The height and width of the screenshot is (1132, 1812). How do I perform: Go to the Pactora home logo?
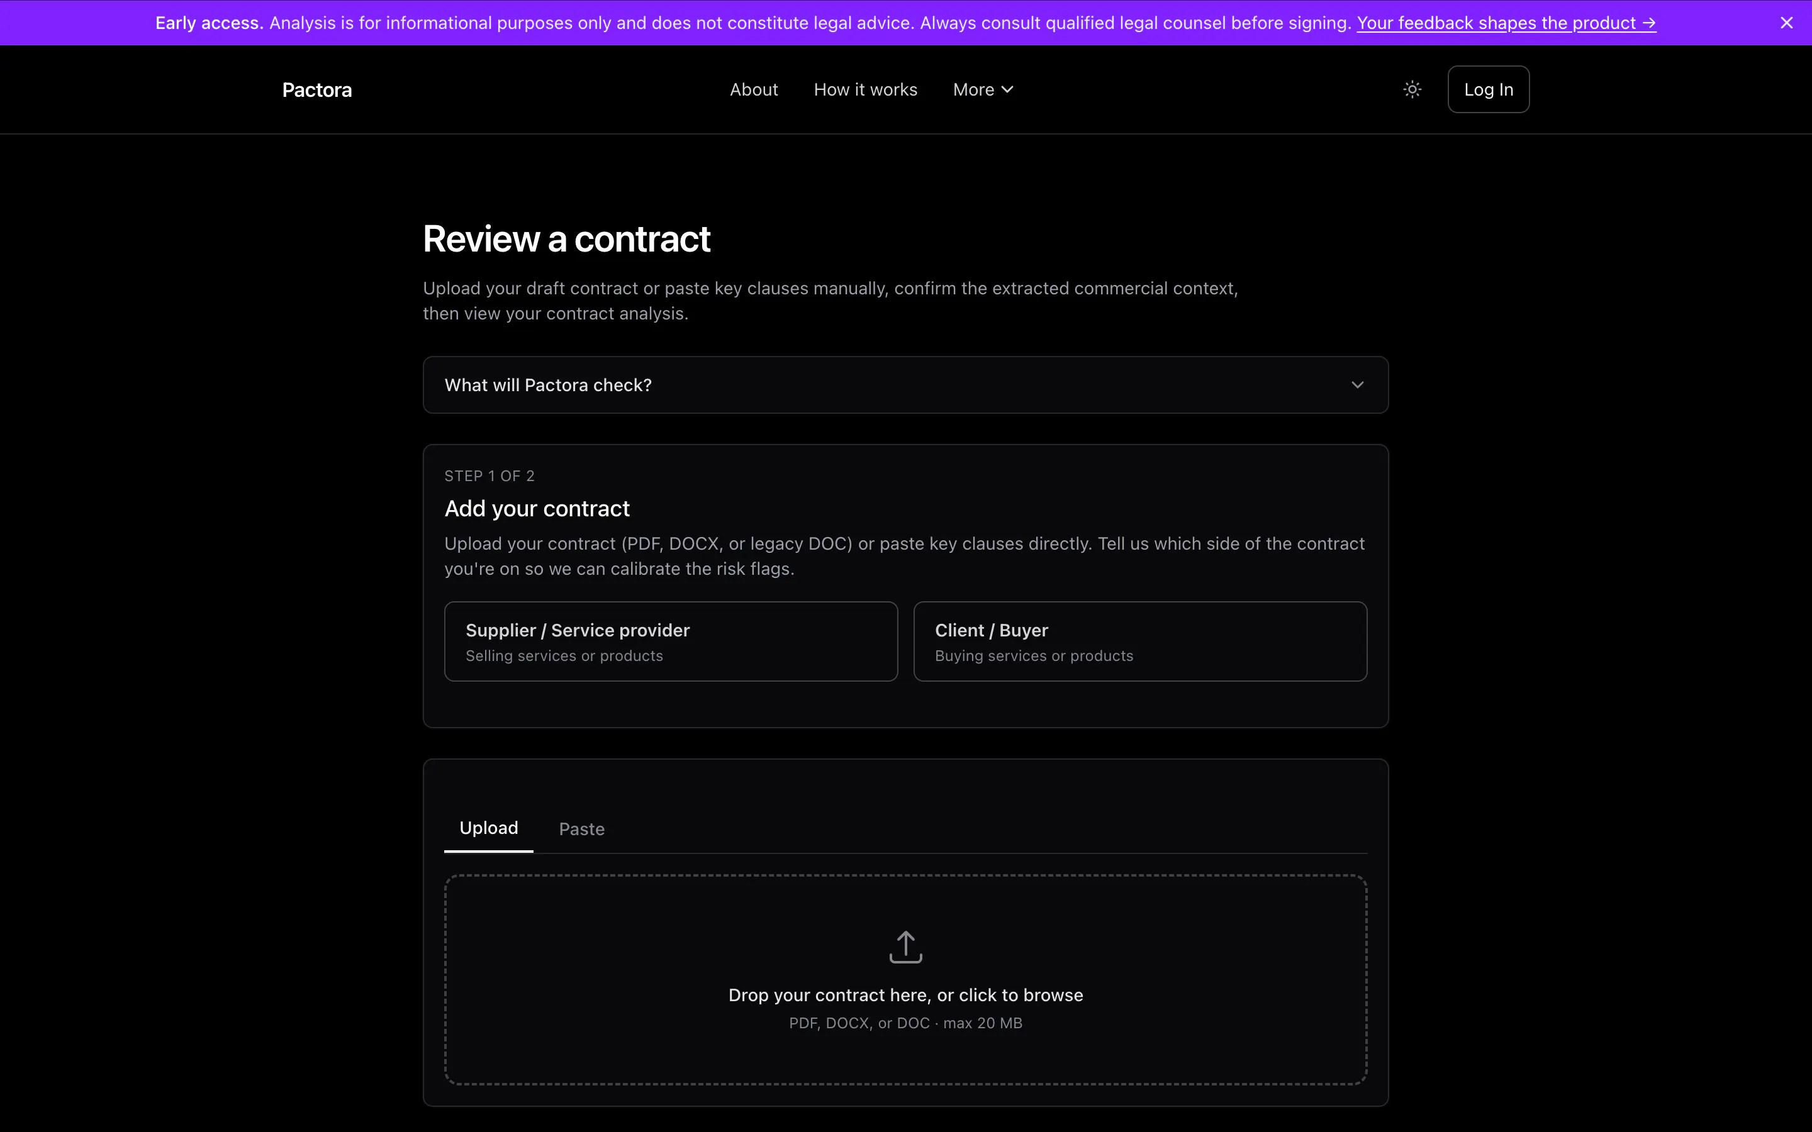click(x=316, y=90)
